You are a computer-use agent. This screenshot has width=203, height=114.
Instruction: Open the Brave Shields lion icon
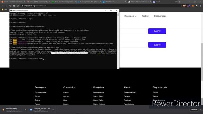click(184, 6)
